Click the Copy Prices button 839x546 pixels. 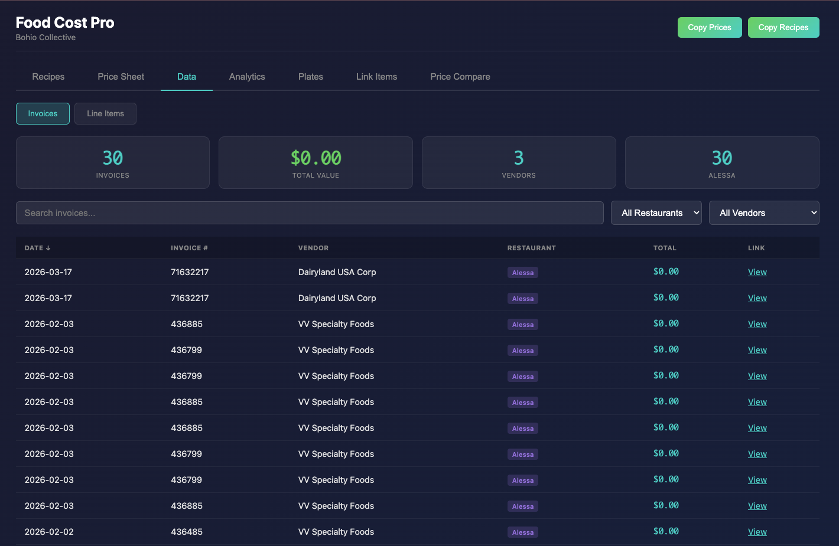pos(710,28)
